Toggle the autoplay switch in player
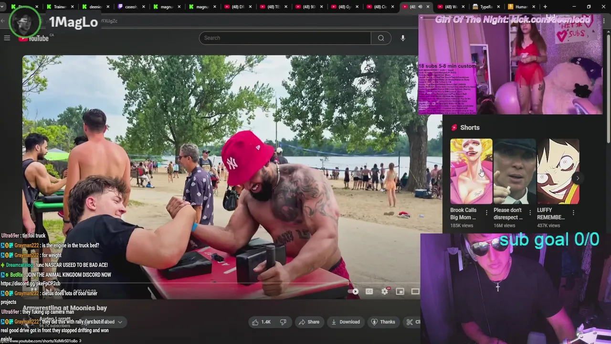Image resolution: width=611 pixels, height=344 pixels. [x=353, y=291]
